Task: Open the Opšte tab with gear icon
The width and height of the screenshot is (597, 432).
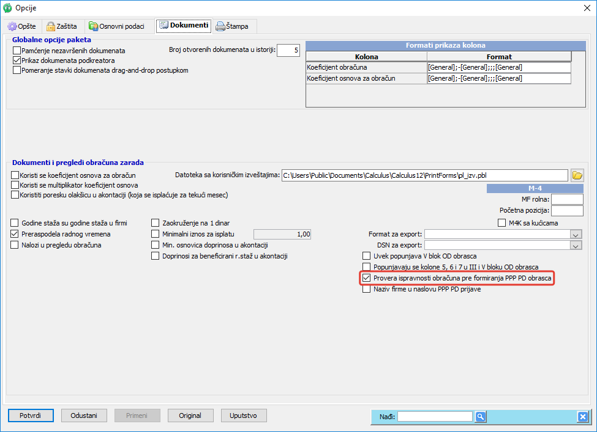Action: coord(22,26)
